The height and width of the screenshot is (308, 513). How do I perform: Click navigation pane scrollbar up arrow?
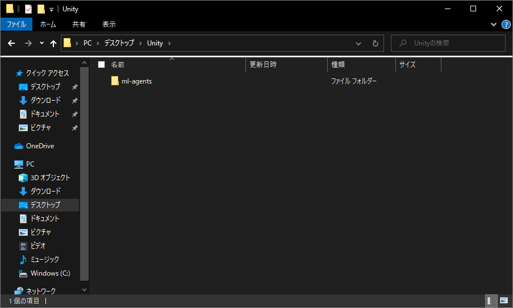click(x=85, y=63)
